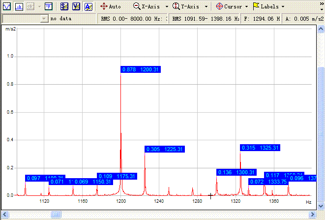
Task: Click the vertical scrollbar thumb
Action: tap(321, 134)
